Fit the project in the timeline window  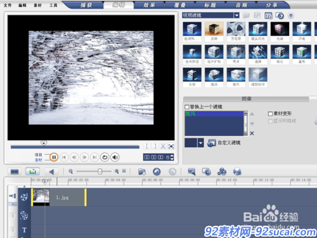click(124, 171)
